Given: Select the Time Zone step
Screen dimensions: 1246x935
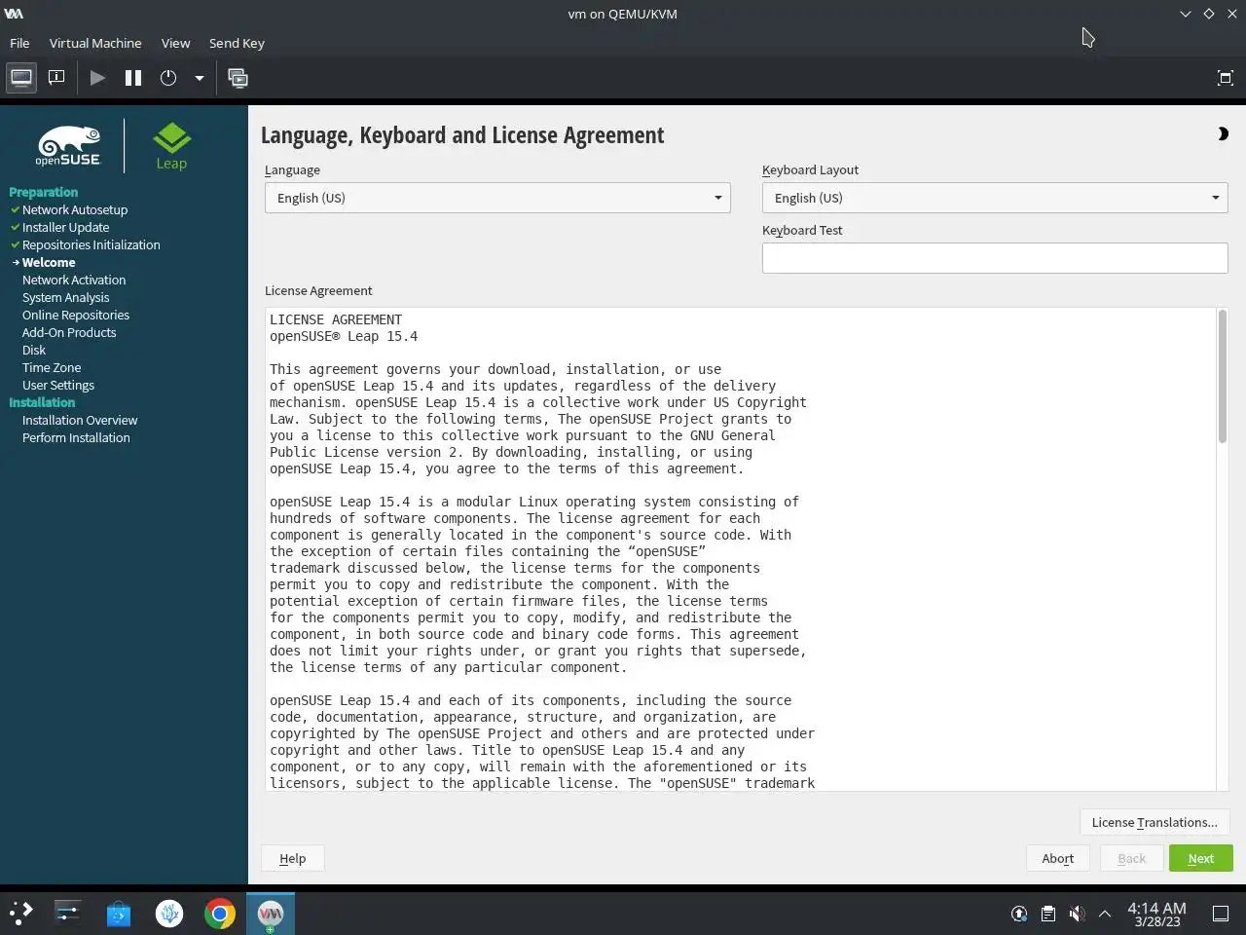Looking at the screenshot, I should pos(52,367).
